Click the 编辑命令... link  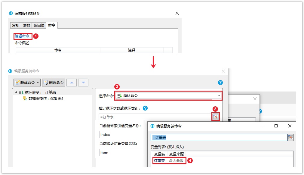tap(23, 36)
